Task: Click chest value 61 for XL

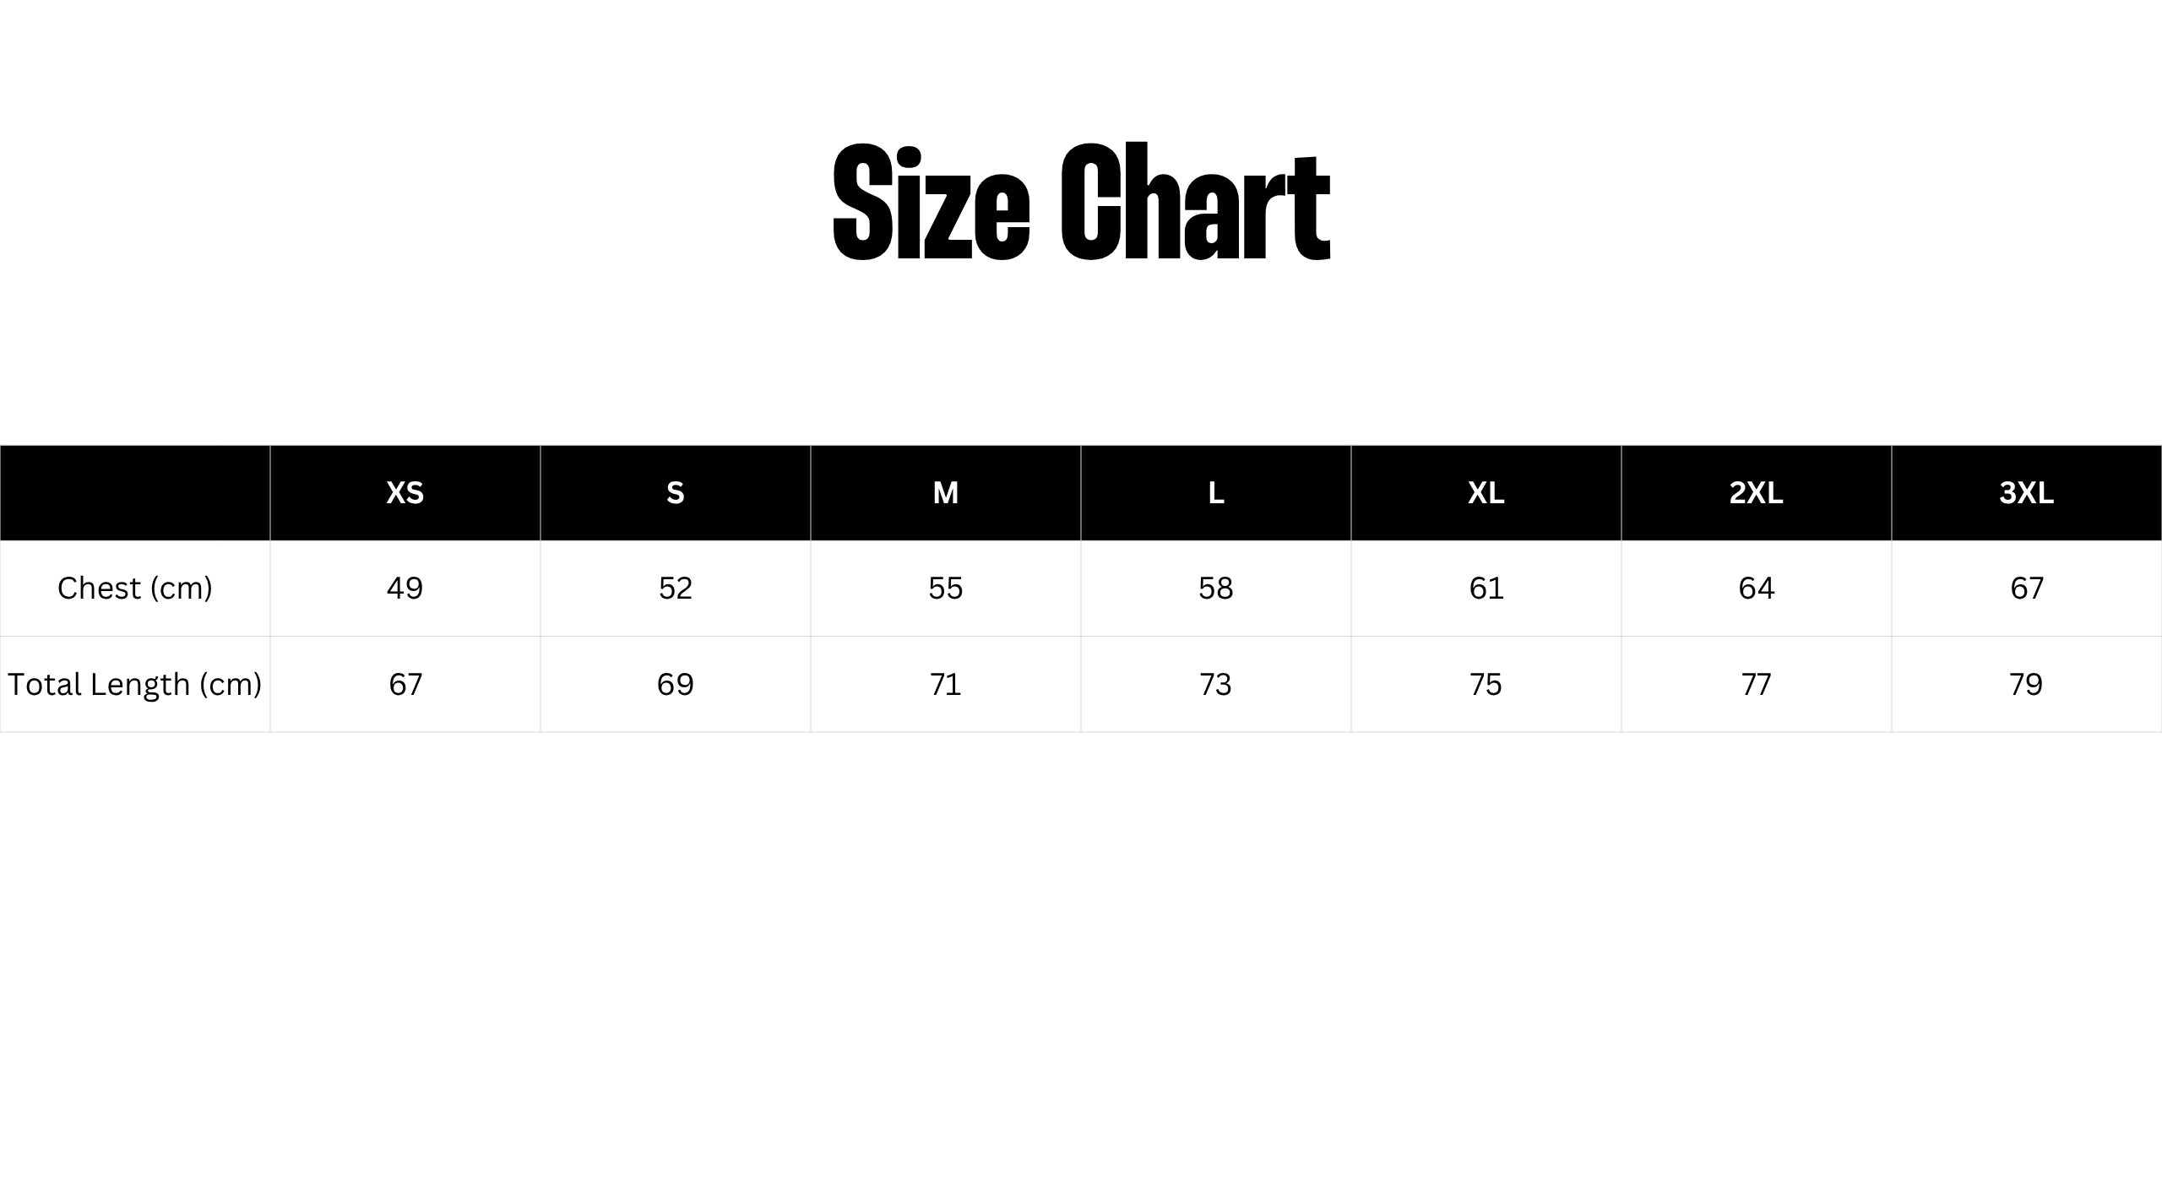Action: click(1486, 589)
